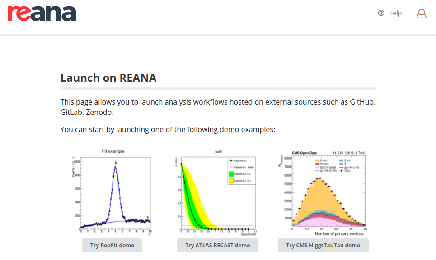The height and width of the screenshot is (260, 436).
Task: Pick the pink QCD multijet legend swatch
Action: (x=317, y=167)
